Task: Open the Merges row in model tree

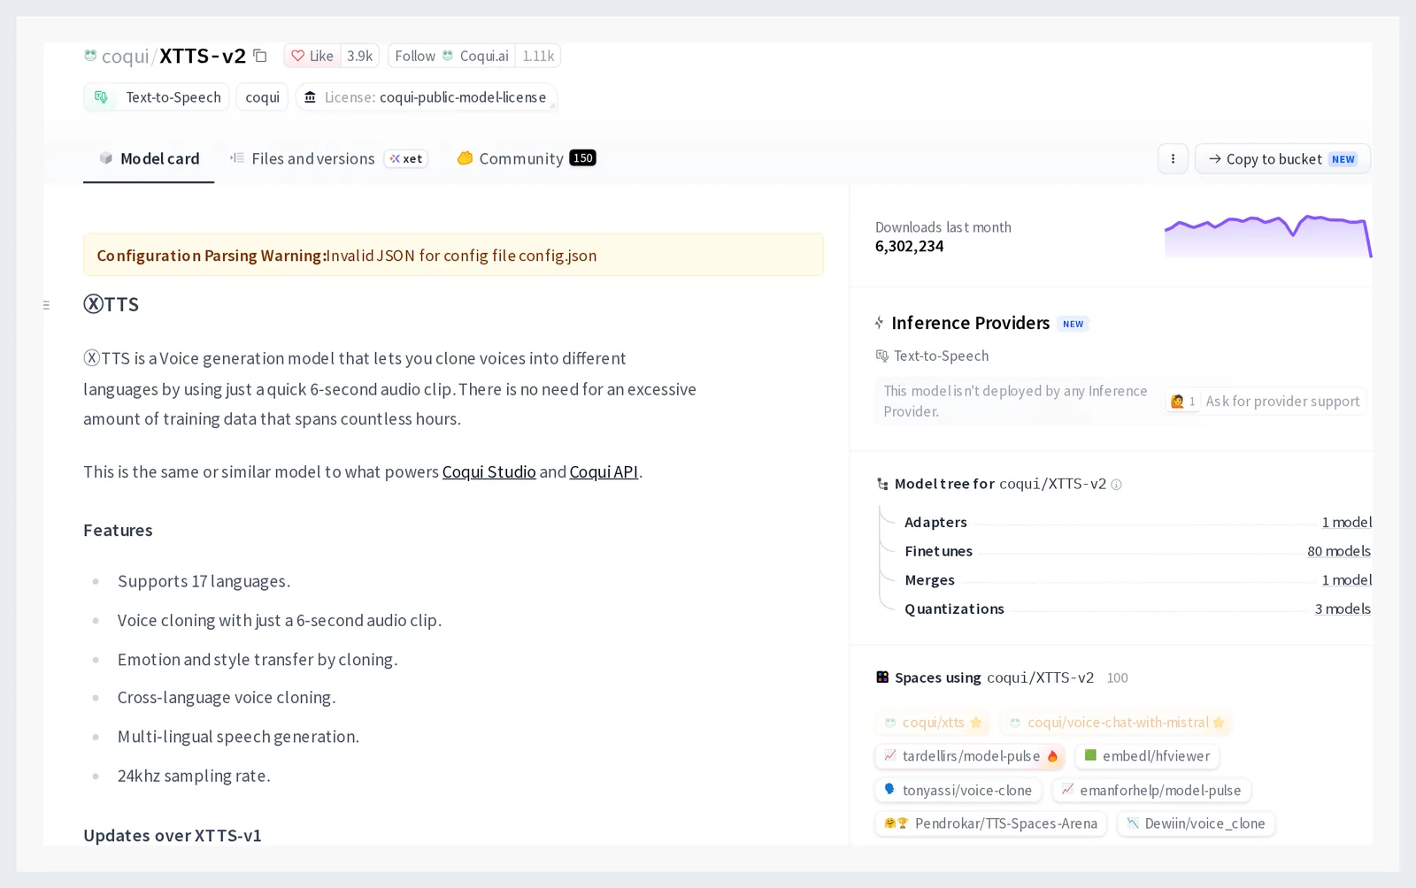Action: (1137, 580)
